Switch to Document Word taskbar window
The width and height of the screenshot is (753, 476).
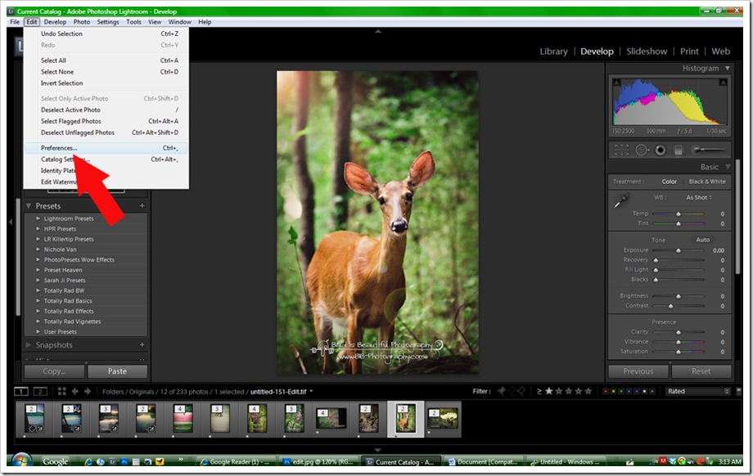[483, 461]
